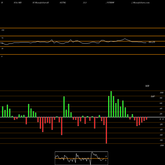Click the 80 label on MR axis
Screen dimensions: 165x165
tap(161, 98)
